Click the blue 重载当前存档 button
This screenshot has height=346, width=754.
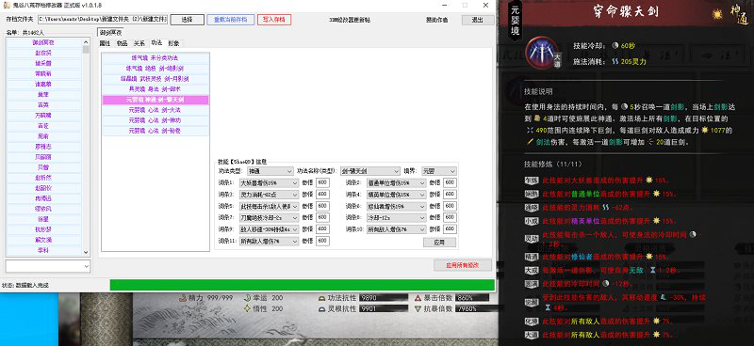[x=231, y=20]
